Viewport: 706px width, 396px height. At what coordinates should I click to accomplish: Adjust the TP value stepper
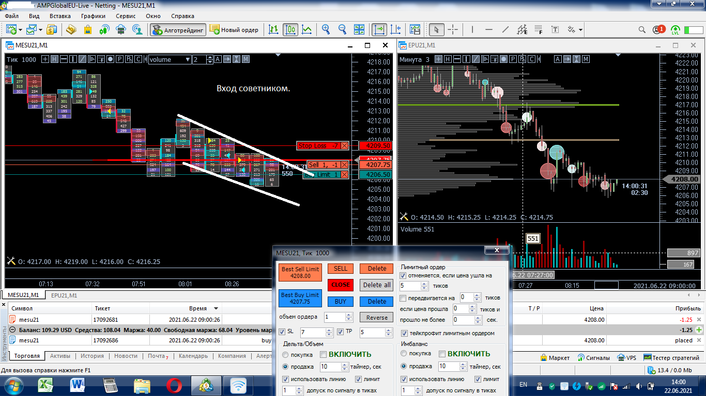pyautogui.click(x=389, y=333)
